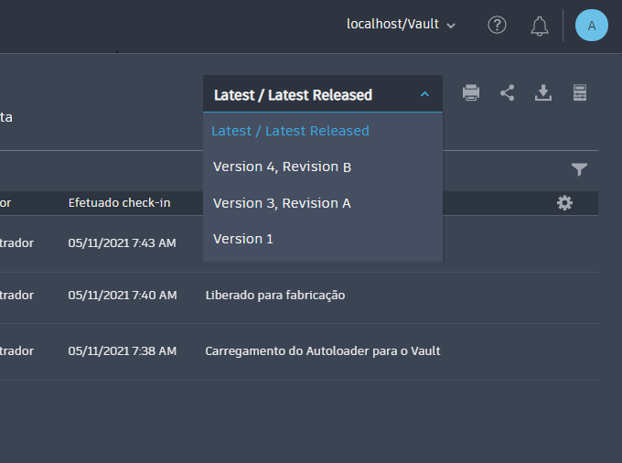Expand the localhost/Vault dropdown

click(x=401, y=25)
